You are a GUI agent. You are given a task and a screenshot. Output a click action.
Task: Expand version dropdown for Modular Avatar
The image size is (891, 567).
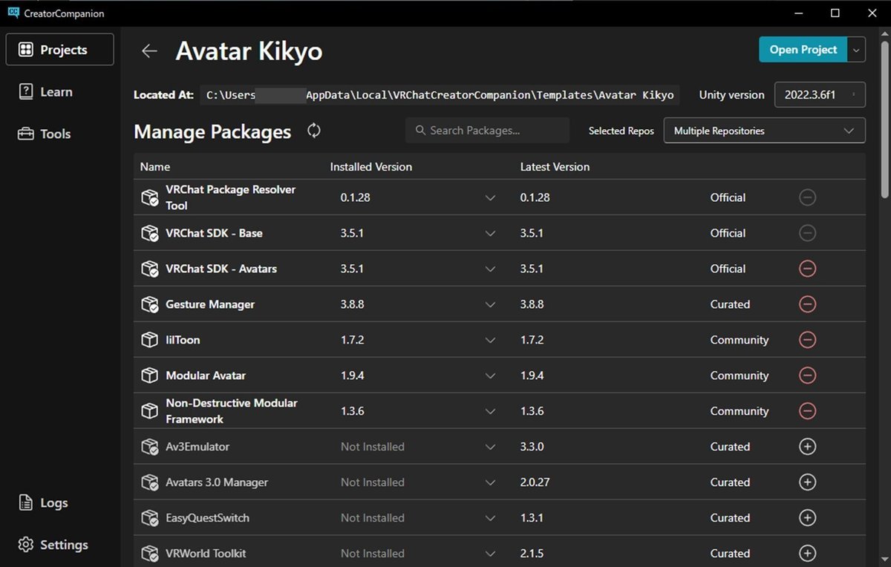pos(490,376)
